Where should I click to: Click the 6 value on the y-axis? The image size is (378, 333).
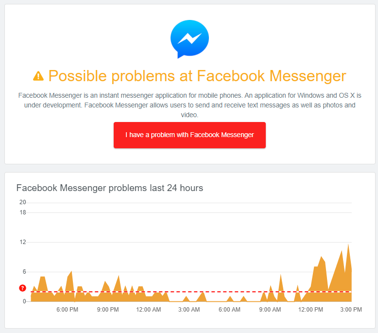[x=24, y=272]
